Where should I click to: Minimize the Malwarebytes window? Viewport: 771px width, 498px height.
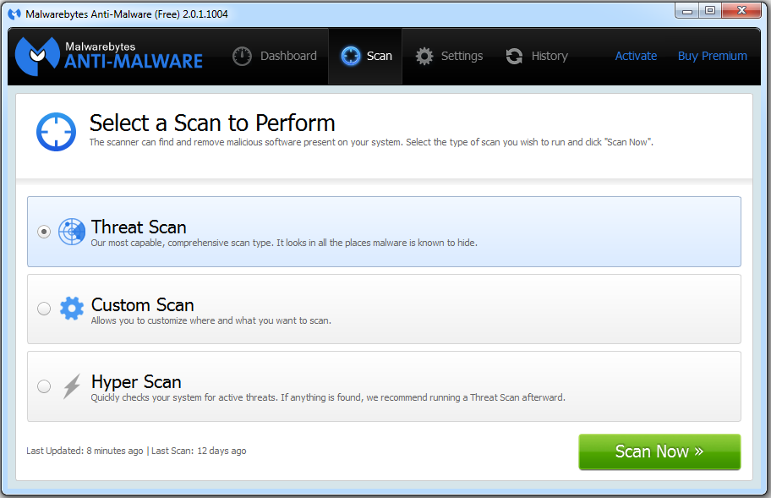click(x=687, y=11)
